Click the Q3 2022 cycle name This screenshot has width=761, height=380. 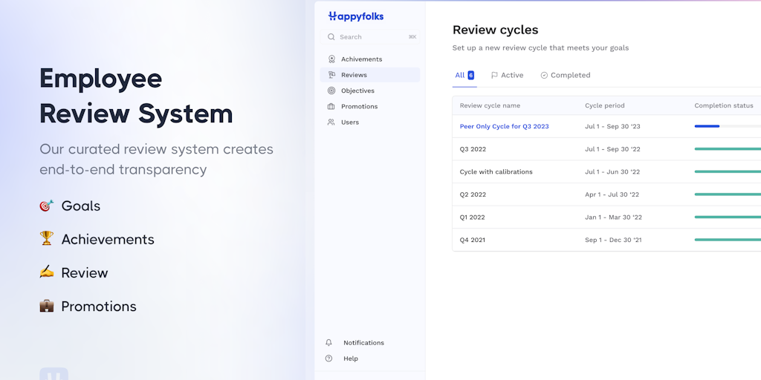coord(473,149)
